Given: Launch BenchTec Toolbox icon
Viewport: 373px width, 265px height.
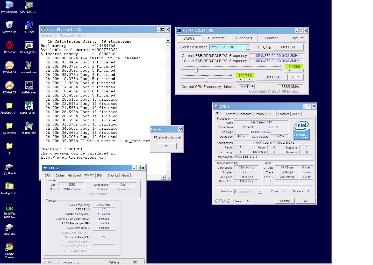Looking at the screenshot, I should pos(9,210).
